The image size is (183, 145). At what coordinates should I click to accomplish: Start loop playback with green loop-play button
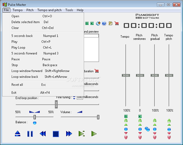(82, 134)
